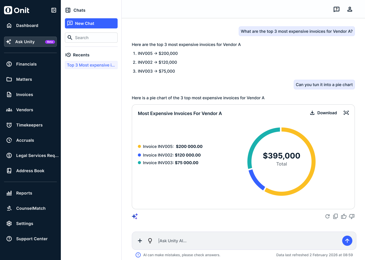Image resolution: width=365 pixels, height=260 pixels.
Task: Click the thumbs down feedback icon
Action: click(352, 216)
